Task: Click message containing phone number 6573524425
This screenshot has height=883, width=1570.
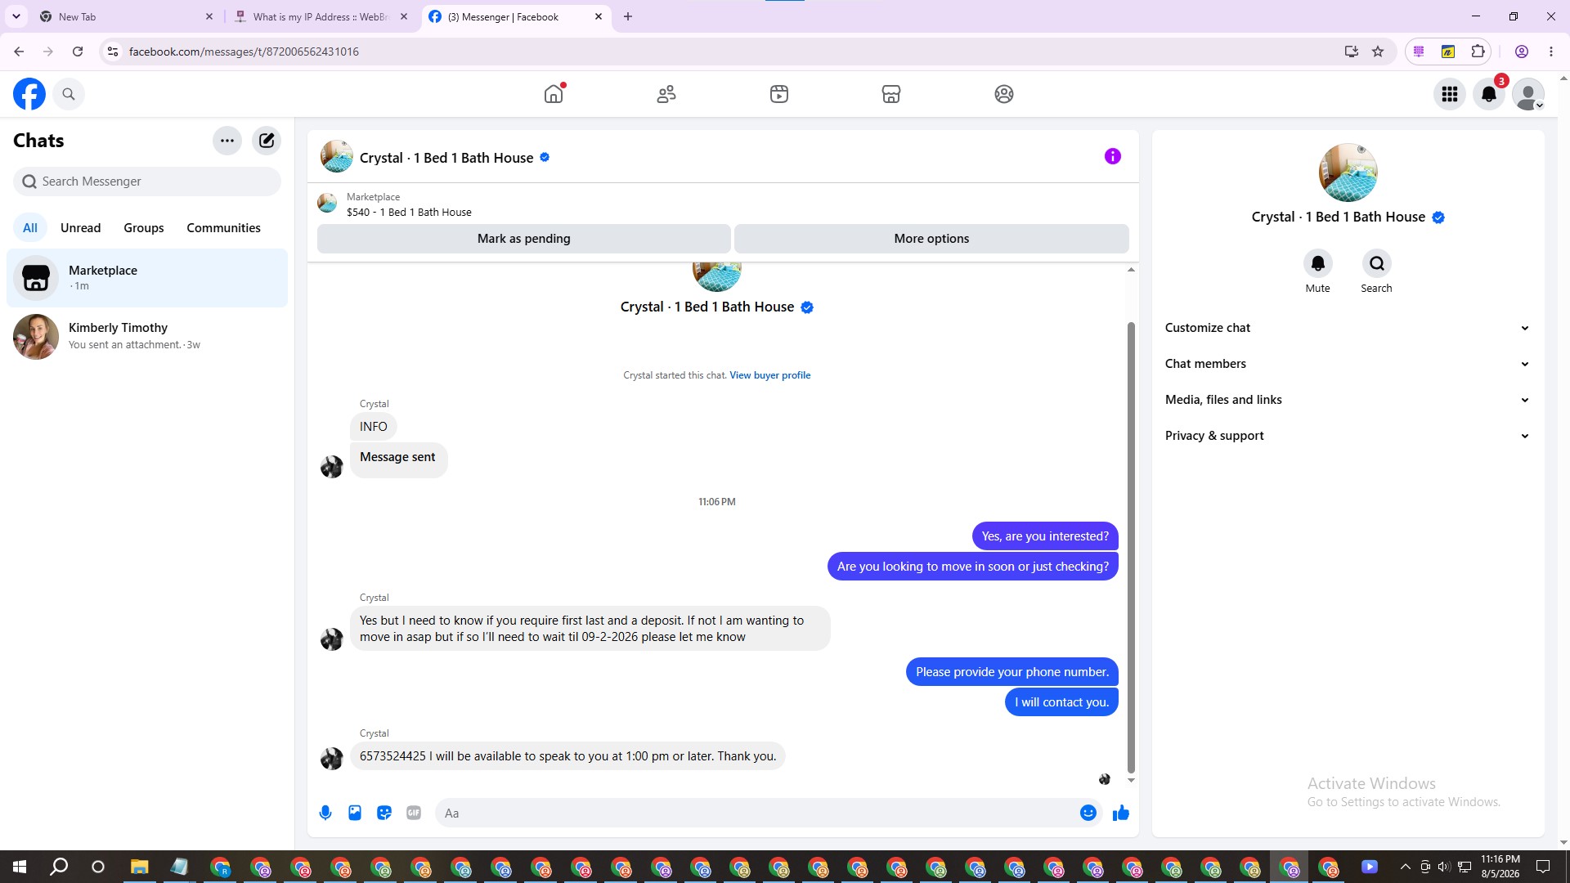Action: click(567, 756)
